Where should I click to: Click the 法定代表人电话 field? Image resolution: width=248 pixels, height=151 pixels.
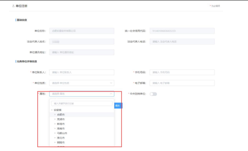[182, 42]
